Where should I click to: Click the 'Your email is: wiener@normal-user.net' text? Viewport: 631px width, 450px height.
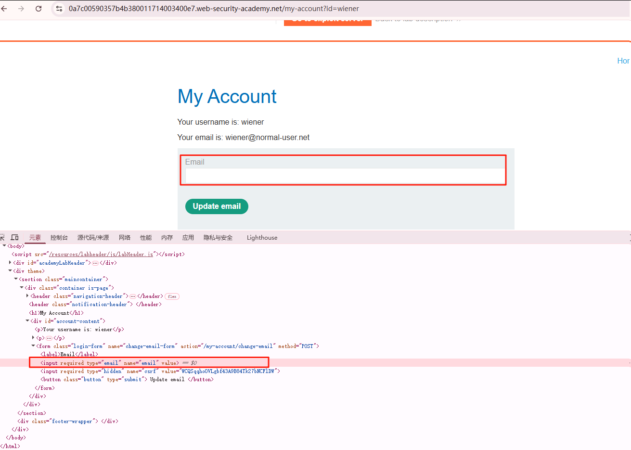244,138
